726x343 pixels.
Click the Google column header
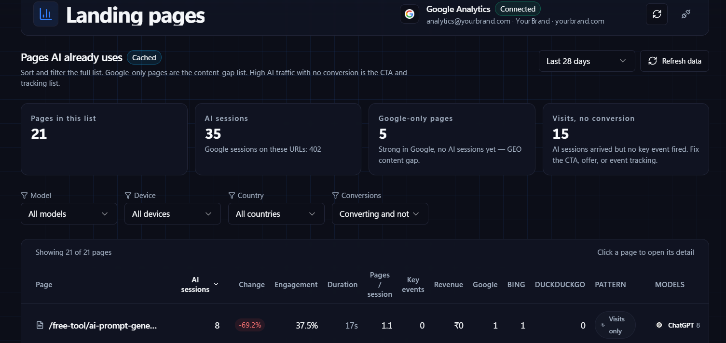[485, 285]
